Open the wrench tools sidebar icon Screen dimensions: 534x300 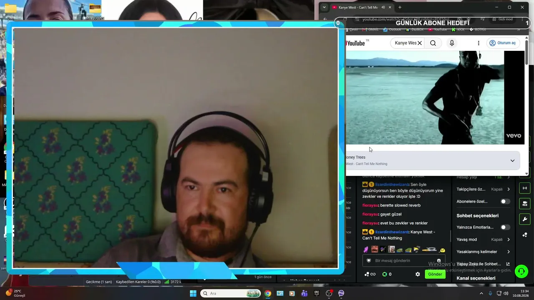(524, 219)
